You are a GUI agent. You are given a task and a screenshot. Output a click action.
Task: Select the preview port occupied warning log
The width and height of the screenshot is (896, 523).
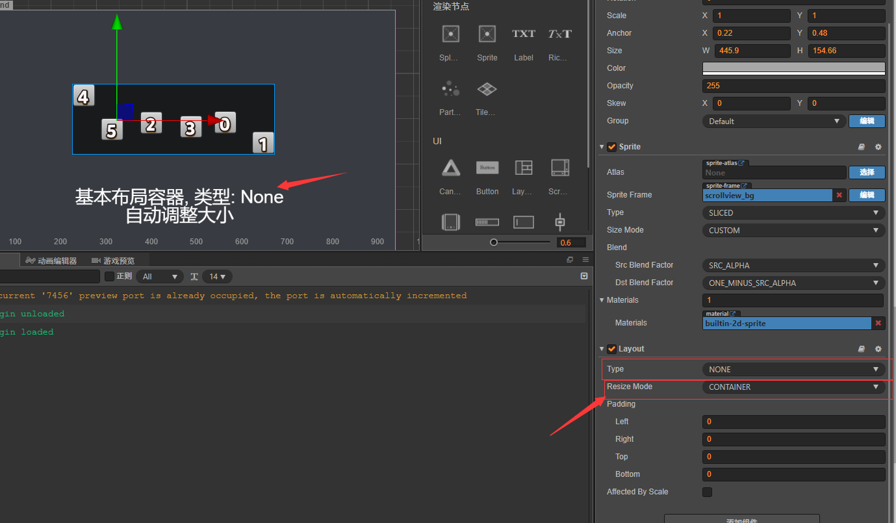click(233, 296)
